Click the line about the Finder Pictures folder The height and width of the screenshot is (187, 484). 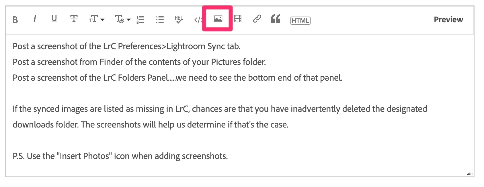click(139, 62)
